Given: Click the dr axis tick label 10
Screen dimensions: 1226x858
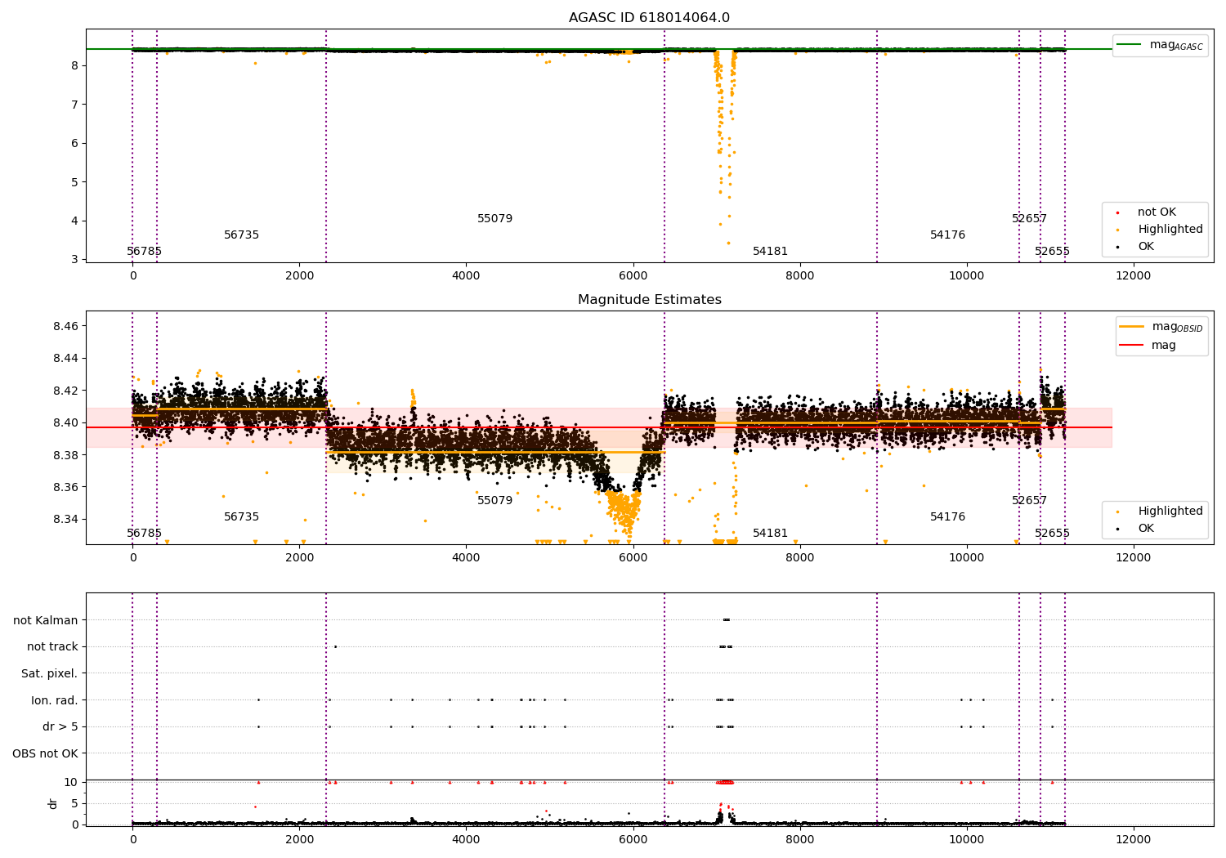Looking at the screenshot, I should click(x=71, y=783).
